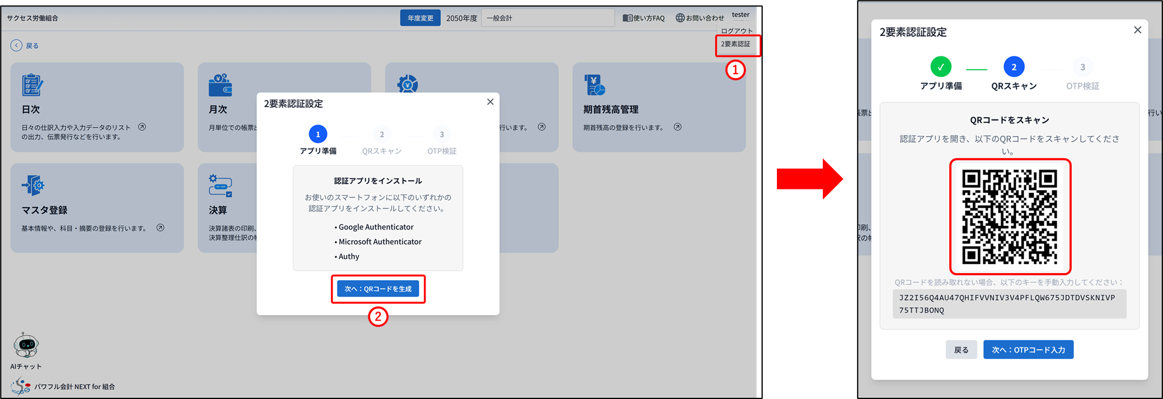Open 2要素認証 menu link
The height and width of the screenshot is (399, 1163).
click(736, 44)
